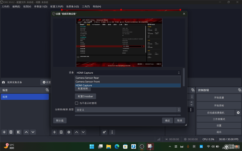
Task: Open the 帮助(H) menu
Action: 97,6
